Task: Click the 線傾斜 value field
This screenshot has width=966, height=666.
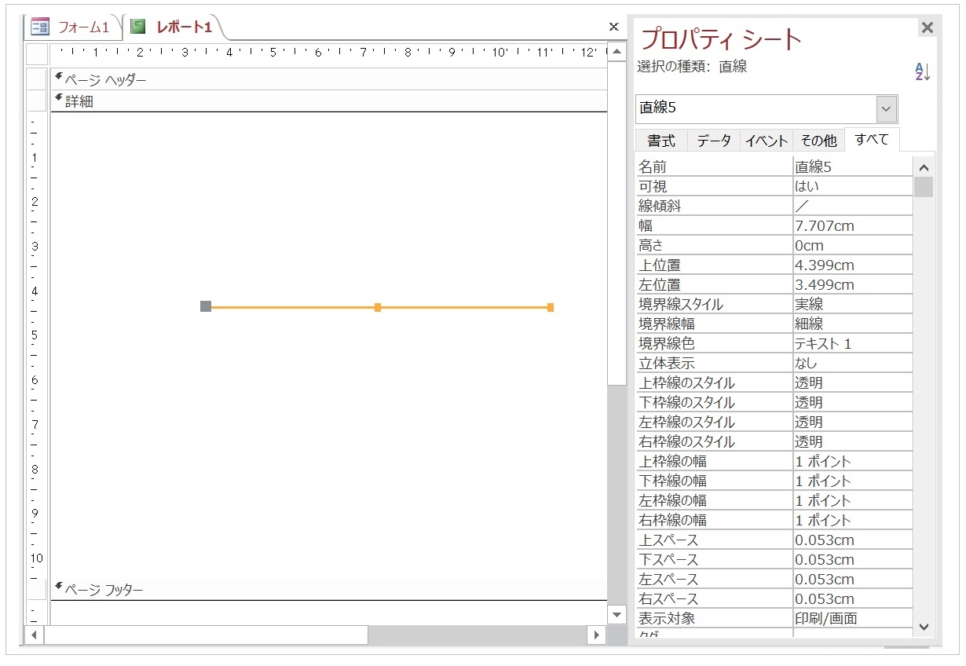Action: (x=853, y=206)
